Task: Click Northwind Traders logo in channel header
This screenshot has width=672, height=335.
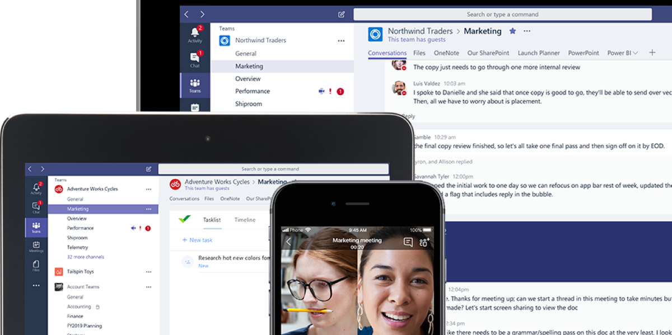Action: (375, 35)
